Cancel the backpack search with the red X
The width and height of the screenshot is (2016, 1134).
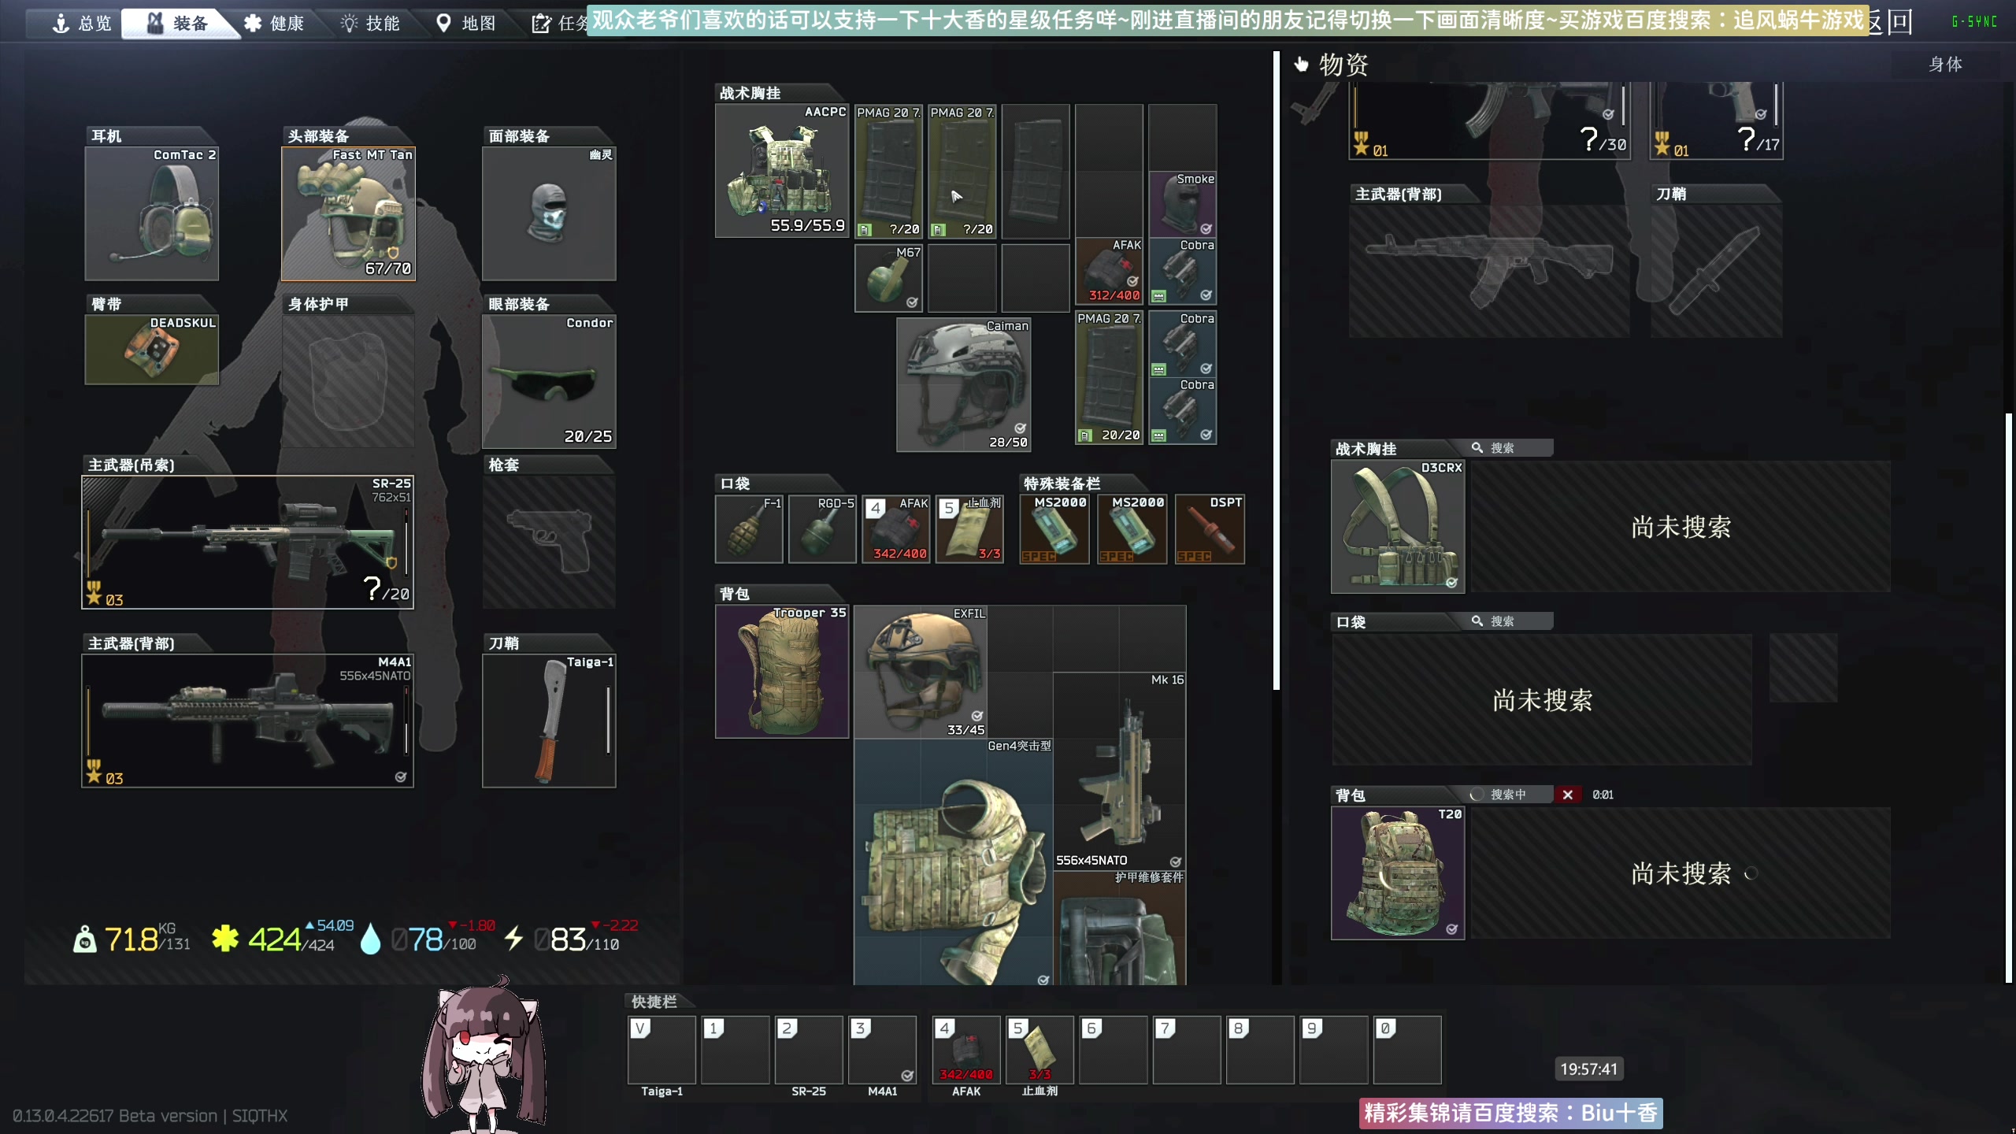1568,795
